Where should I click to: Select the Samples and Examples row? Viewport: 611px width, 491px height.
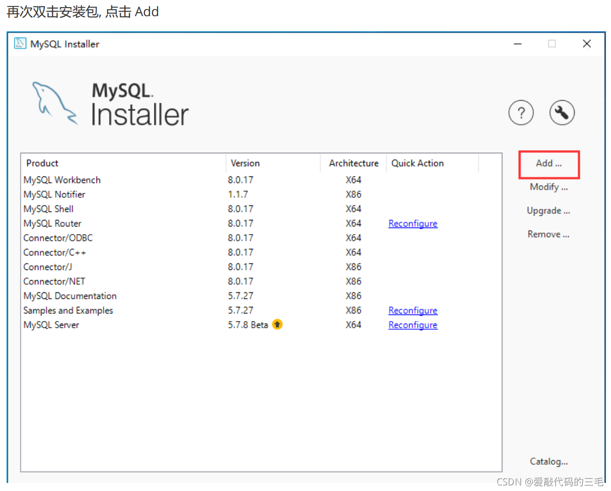[261, 310]
